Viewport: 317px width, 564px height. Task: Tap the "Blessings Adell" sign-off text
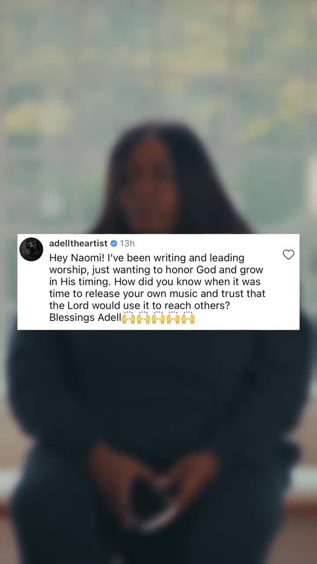point(85,318)
